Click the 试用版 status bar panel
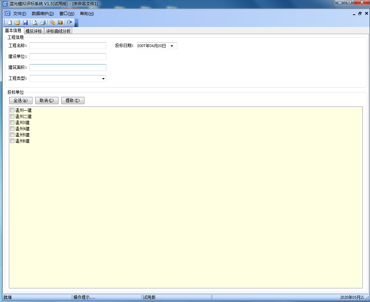 point(176,297)
